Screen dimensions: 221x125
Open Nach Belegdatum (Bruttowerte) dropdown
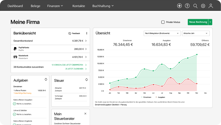[x=162, y=33]
